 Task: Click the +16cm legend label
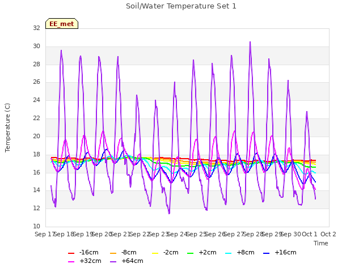(285, 252)
